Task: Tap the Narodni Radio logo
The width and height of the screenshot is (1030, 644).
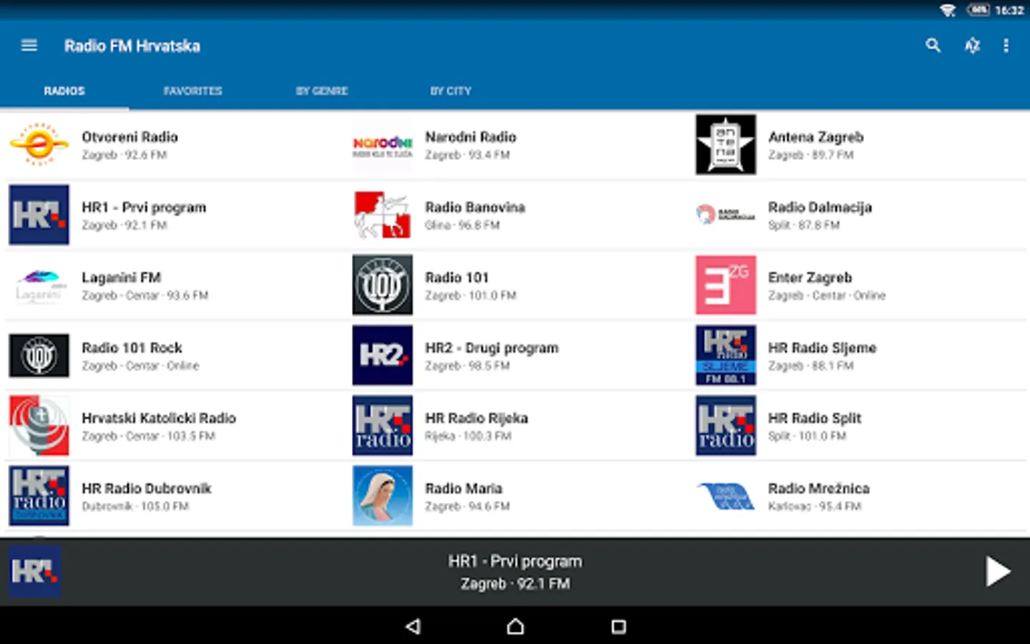Action: (383, 145)
